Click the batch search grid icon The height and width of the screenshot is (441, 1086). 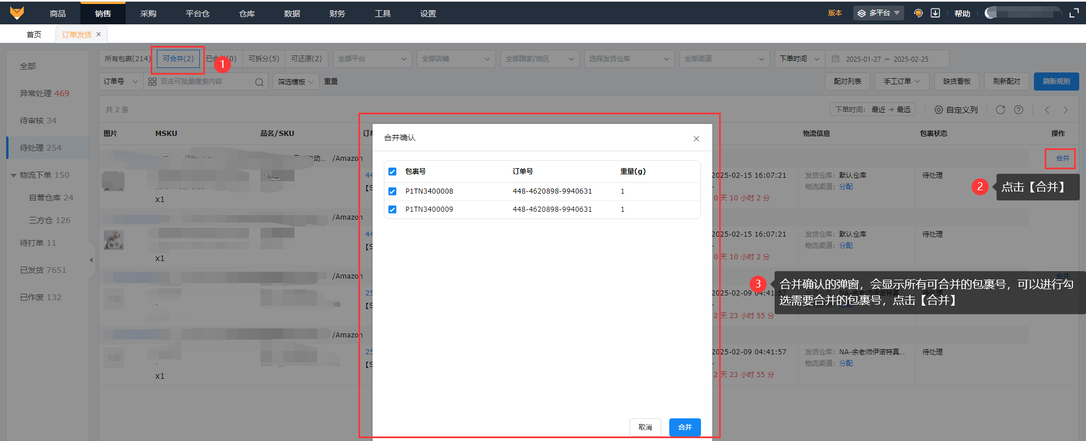pos(152,82)
